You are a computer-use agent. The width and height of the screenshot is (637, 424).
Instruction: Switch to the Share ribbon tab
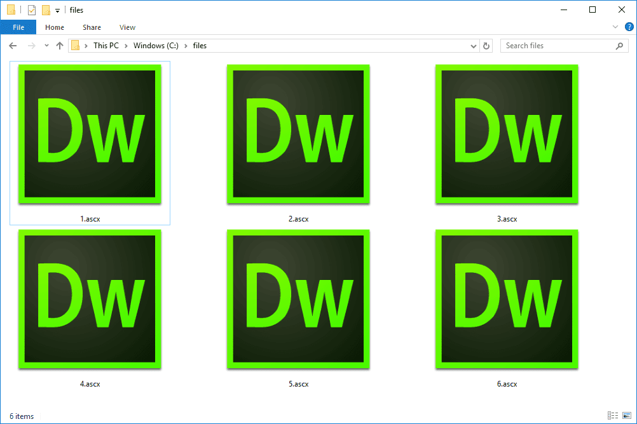(92, 27)
